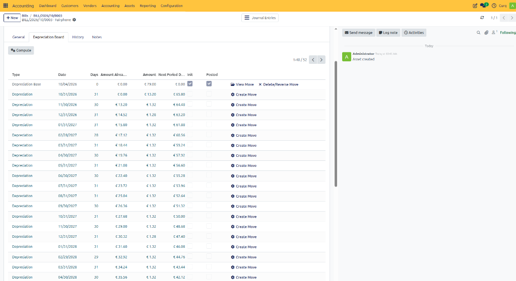Click the form's vertical scrollbar
Viewport: 516px width, 281px height.
click(x=336, y=124)
